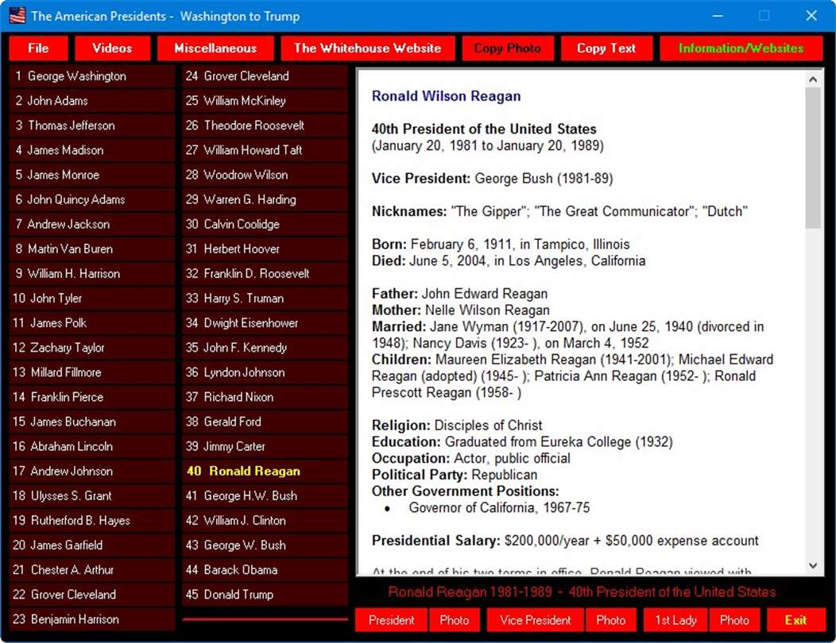Select 9 William H. Harrison
The width and height of the screenshot is (836, 643).
coord(92,274)
